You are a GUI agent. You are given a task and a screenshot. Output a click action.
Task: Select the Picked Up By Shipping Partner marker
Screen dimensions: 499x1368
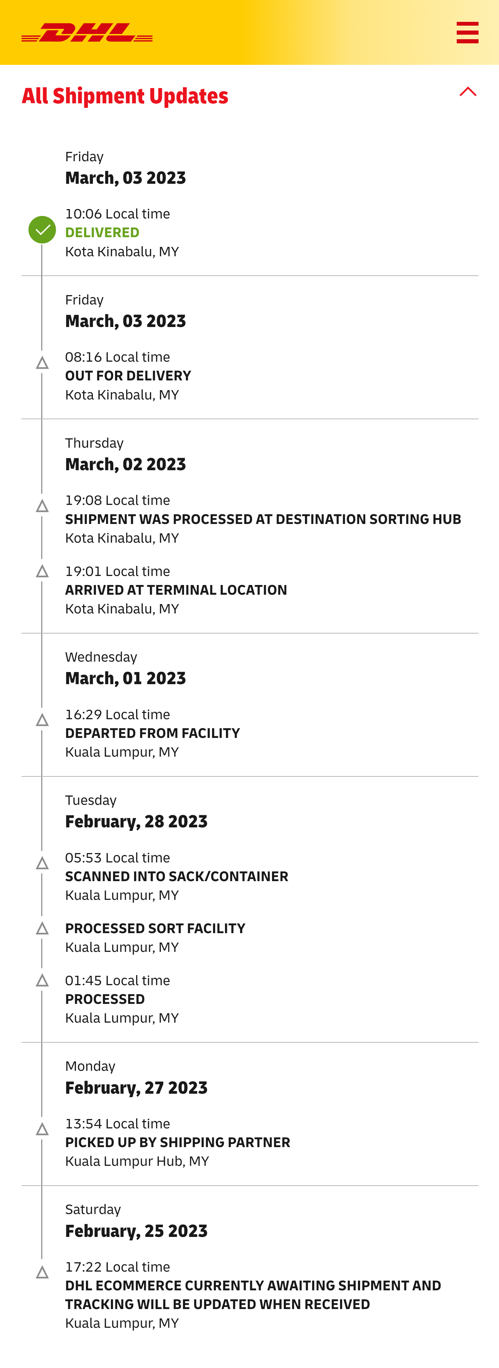42,1129
